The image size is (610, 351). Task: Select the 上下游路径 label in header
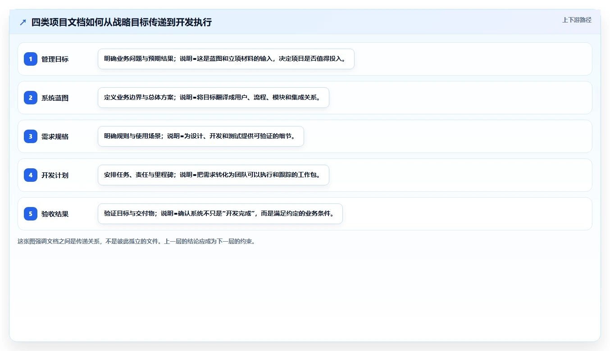click(577, 20)
